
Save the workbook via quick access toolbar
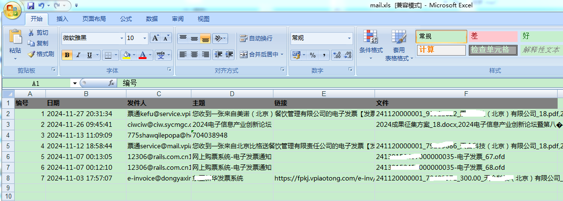(31, 6)
